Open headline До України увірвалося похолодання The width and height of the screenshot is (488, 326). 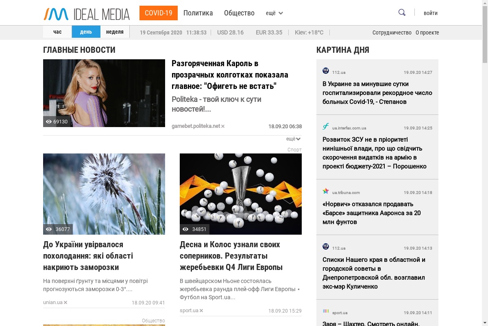tap(88, 256)
